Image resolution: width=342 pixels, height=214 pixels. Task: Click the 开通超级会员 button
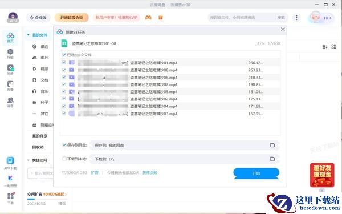72,18
